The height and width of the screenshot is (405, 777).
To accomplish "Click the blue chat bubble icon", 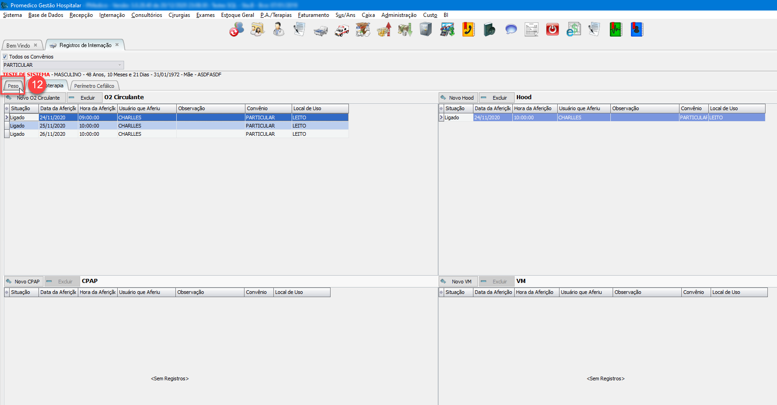I will pos(511,30).
